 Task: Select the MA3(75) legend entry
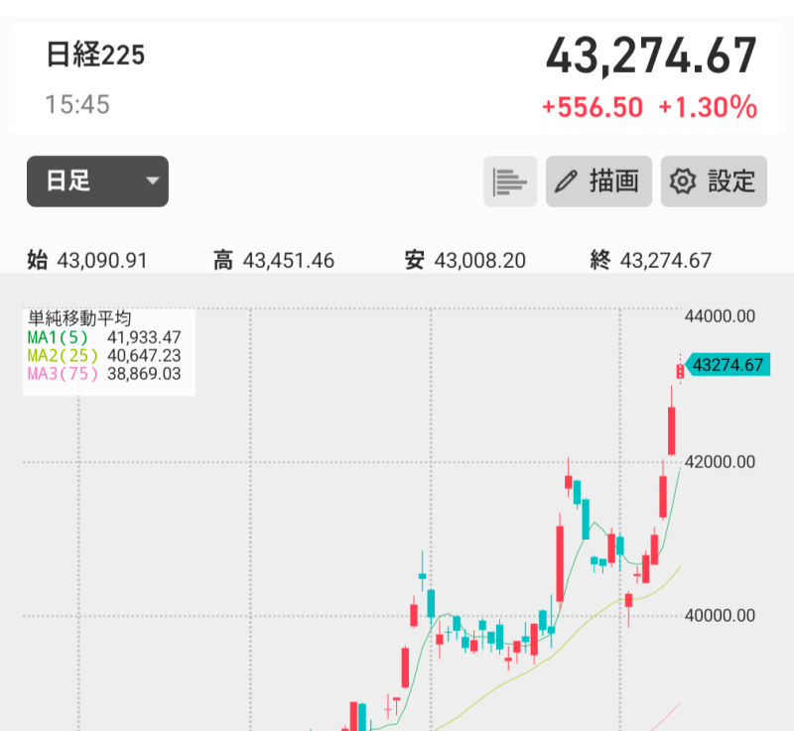pos(104,373)
